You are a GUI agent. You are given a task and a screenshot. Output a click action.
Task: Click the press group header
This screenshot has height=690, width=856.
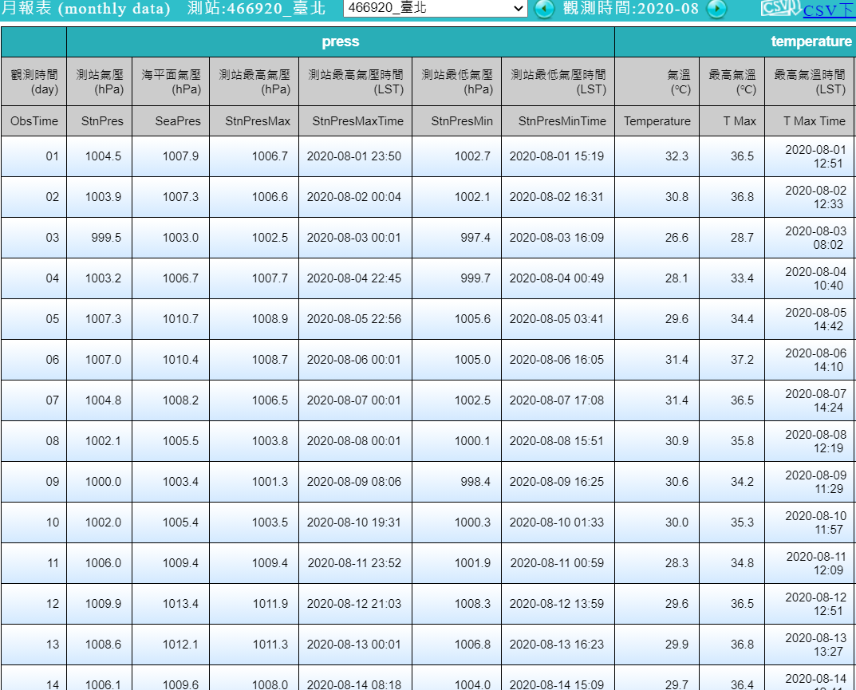pyautogui.click(x=341, y=41)
